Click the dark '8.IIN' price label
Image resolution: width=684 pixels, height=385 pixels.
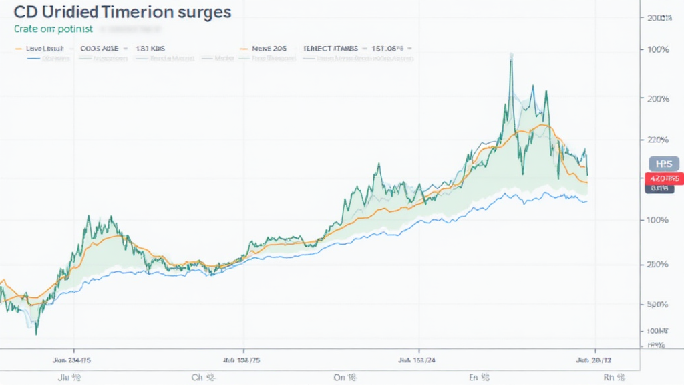coord(659,189)
